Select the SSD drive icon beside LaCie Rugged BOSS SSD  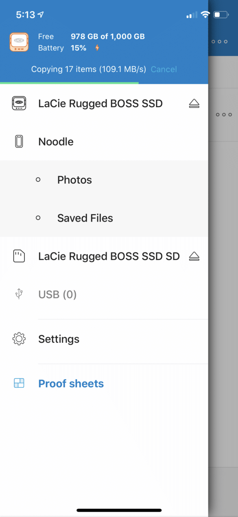tap(19, 104)
